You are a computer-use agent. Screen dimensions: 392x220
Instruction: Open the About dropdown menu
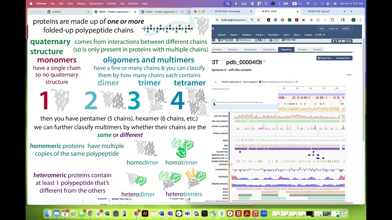[297, 35]
